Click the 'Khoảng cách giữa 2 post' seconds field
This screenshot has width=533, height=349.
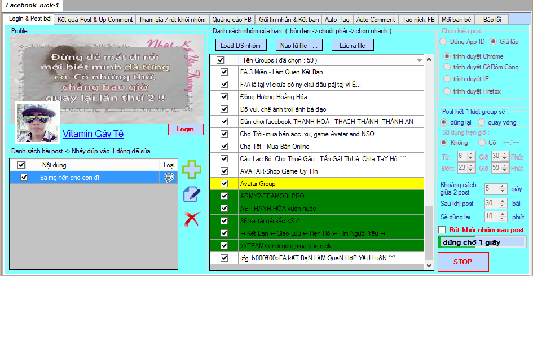[492, 189]
